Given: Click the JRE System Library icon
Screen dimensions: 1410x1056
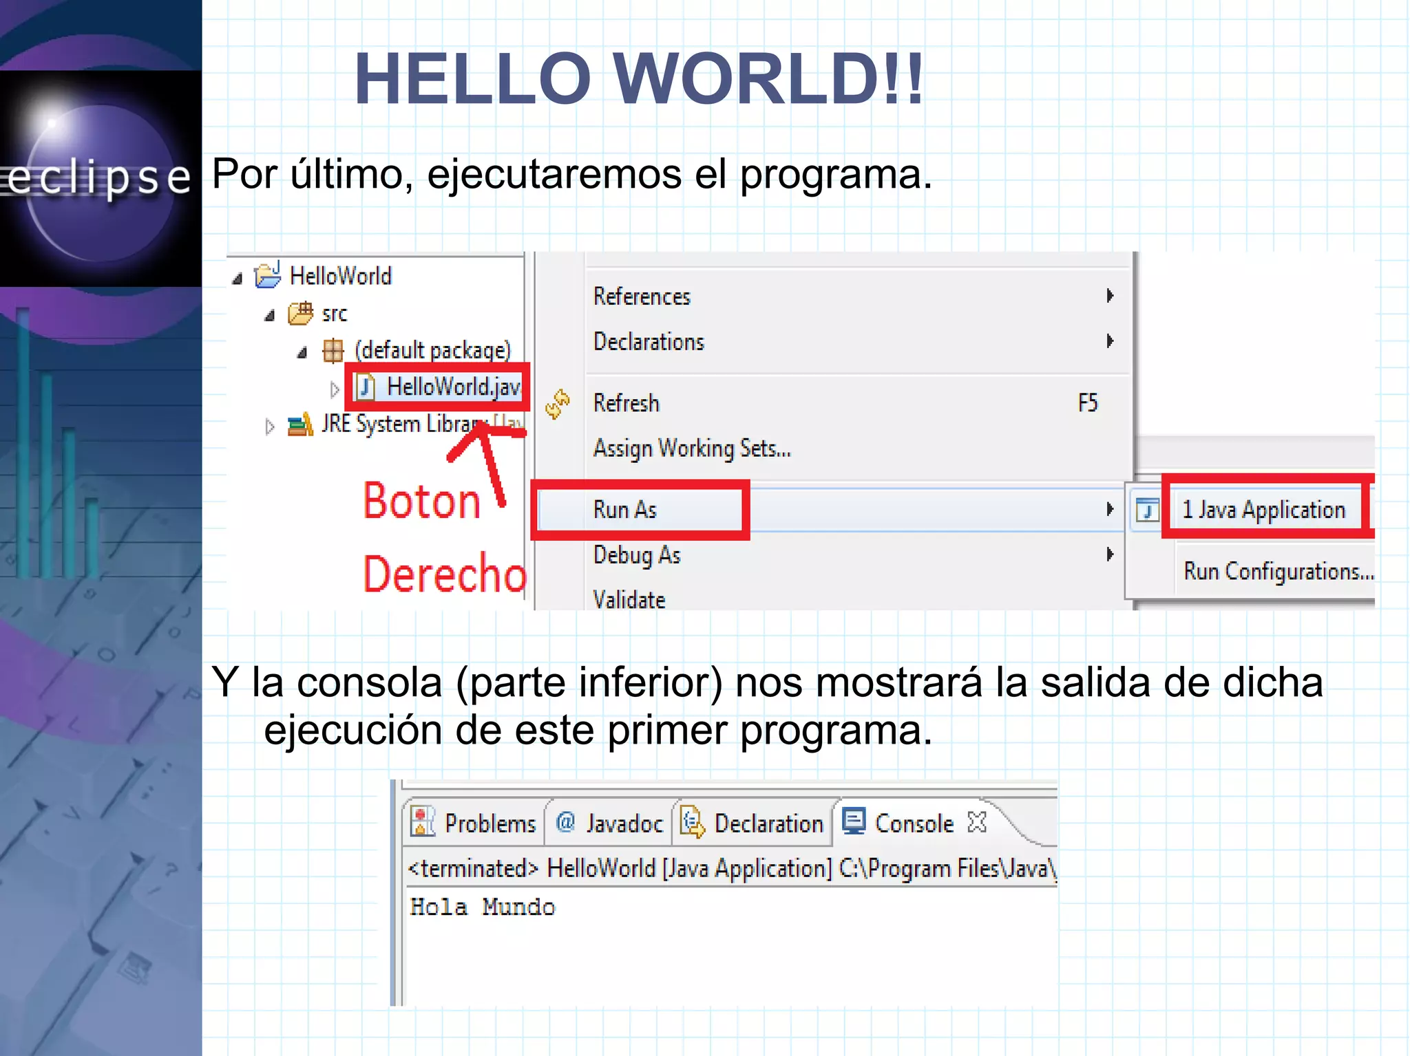Looking at the screenshot, I should (x=300, y=424).
